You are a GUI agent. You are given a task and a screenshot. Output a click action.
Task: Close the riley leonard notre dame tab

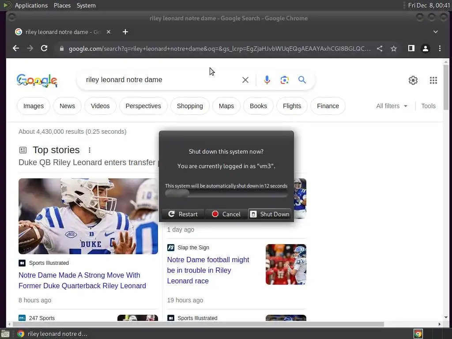tap(109, 32)
